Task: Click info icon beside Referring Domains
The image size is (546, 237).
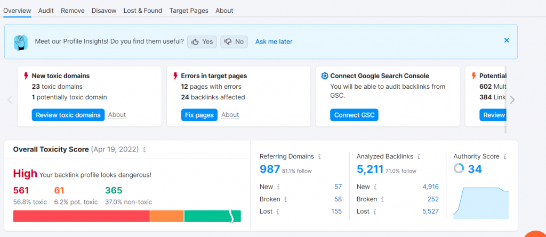Action: coord(319,157)
